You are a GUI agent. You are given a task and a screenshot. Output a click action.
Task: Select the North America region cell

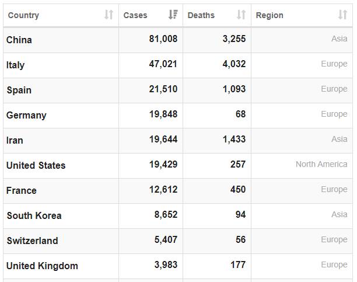(x=321, y=165)
